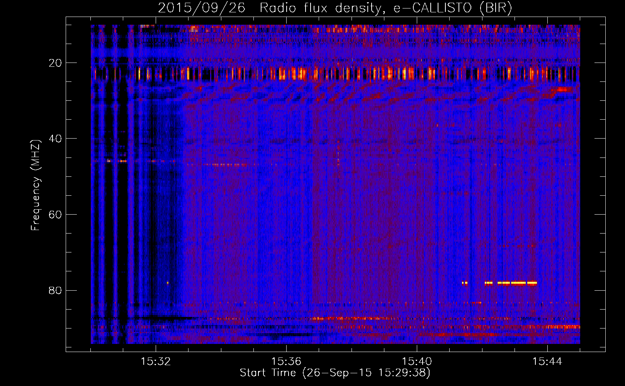Click the small yellow dot near 15:32 at 78 MHz
The image size is (625, 386).
coord(168,283)
